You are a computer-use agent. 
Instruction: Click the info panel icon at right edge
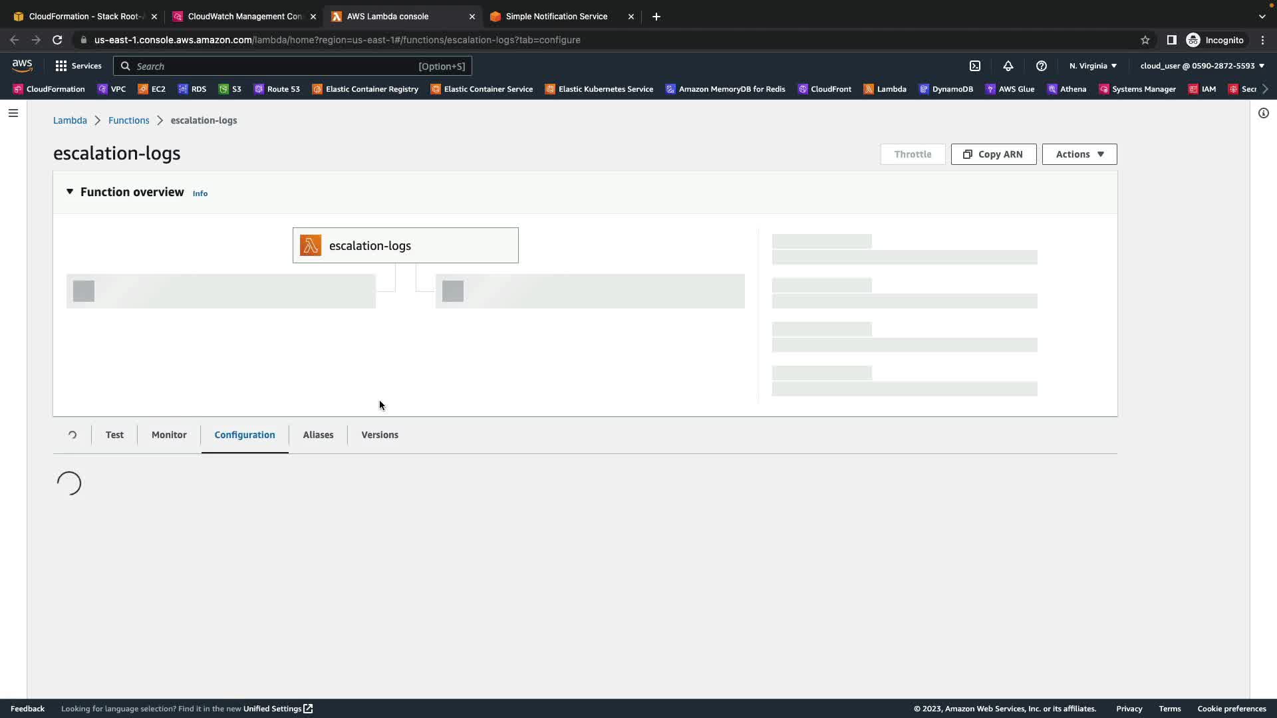coord(1263,113)
